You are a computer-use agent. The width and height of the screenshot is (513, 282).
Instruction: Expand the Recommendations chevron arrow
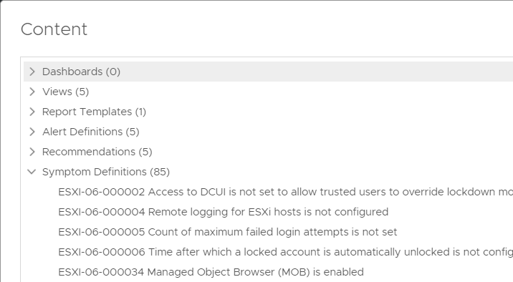(32, 152)
